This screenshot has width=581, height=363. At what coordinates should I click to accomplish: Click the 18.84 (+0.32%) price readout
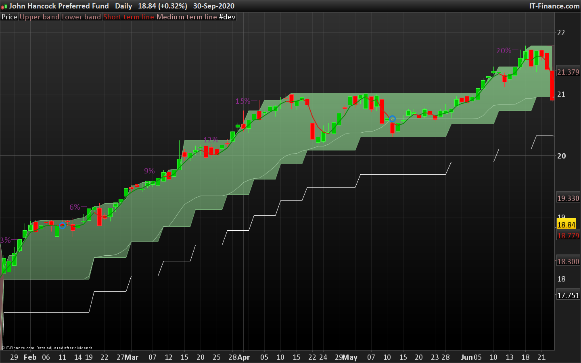pyautogui.click(x=163, y=6)
